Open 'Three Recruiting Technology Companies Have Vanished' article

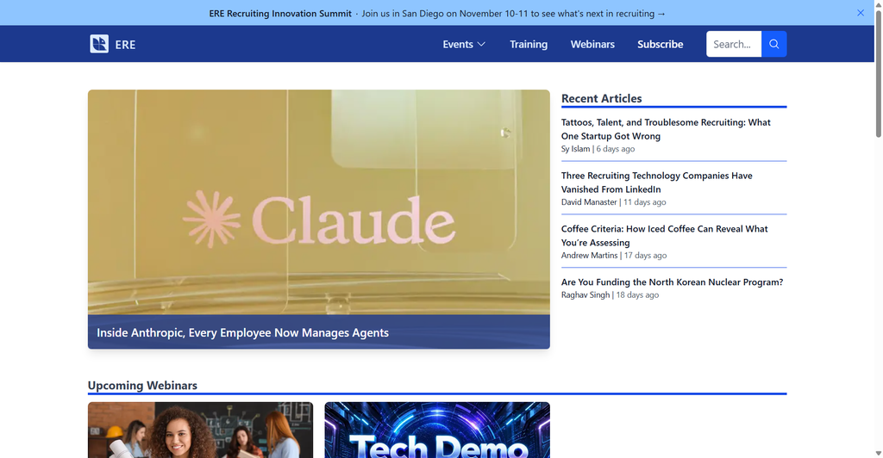pyautogui.click(x=656, y=183)
